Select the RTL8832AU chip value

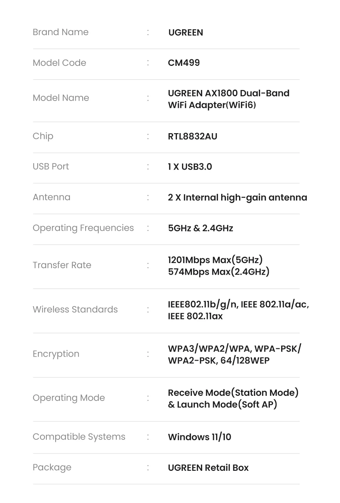tap(192, 136)
